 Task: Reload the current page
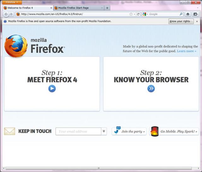tap(138, 14)
